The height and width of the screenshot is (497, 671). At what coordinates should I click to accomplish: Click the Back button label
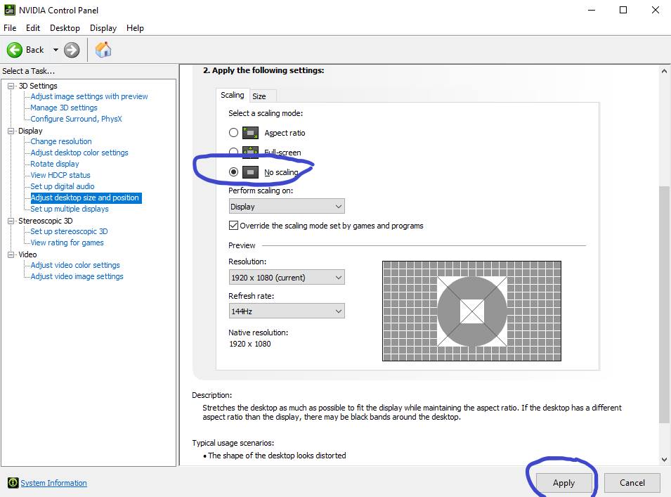34,50
